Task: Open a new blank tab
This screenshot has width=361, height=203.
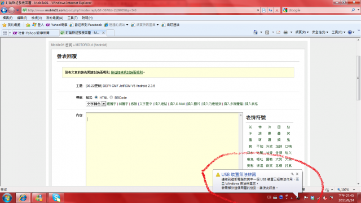Action: (x=111, y=33)
